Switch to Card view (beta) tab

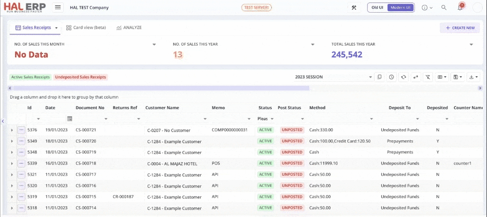pos(86,28)
